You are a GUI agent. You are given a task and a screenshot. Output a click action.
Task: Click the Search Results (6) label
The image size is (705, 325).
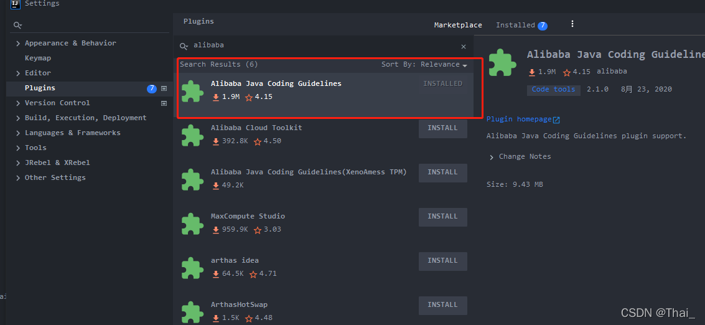point(219,64)
